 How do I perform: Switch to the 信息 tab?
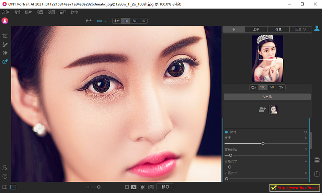click(278, 30)
